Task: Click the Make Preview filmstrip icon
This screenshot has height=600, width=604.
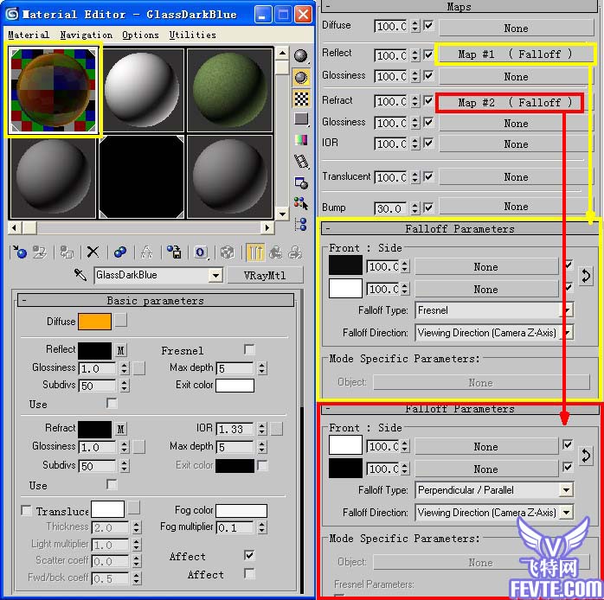Action: click(x=301, y=162)
